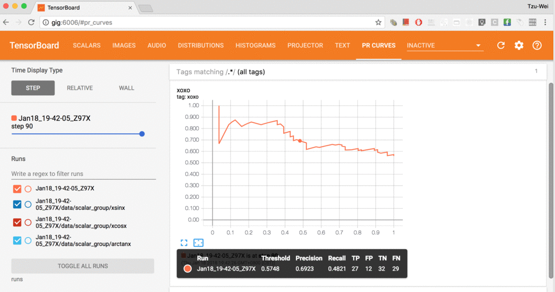Select only the arctanx run radio button

coord(28,240)
